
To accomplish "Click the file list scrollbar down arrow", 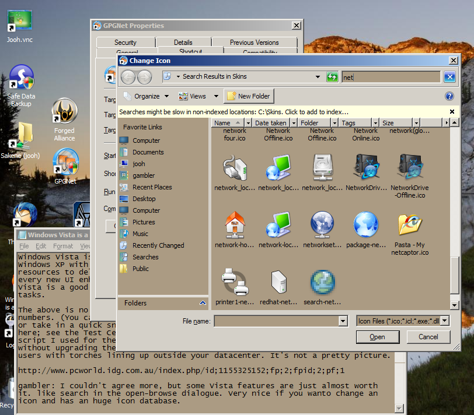I will pos(454,305).
